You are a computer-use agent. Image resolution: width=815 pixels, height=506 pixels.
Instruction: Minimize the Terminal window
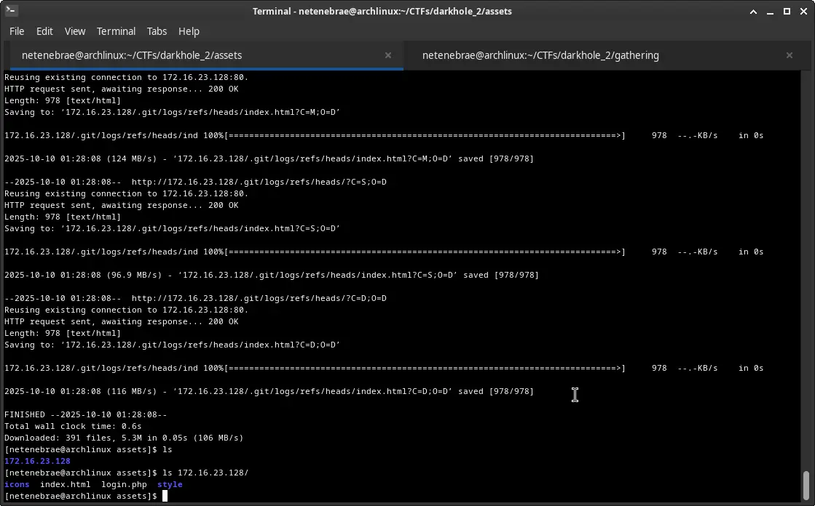pos(771,12)
